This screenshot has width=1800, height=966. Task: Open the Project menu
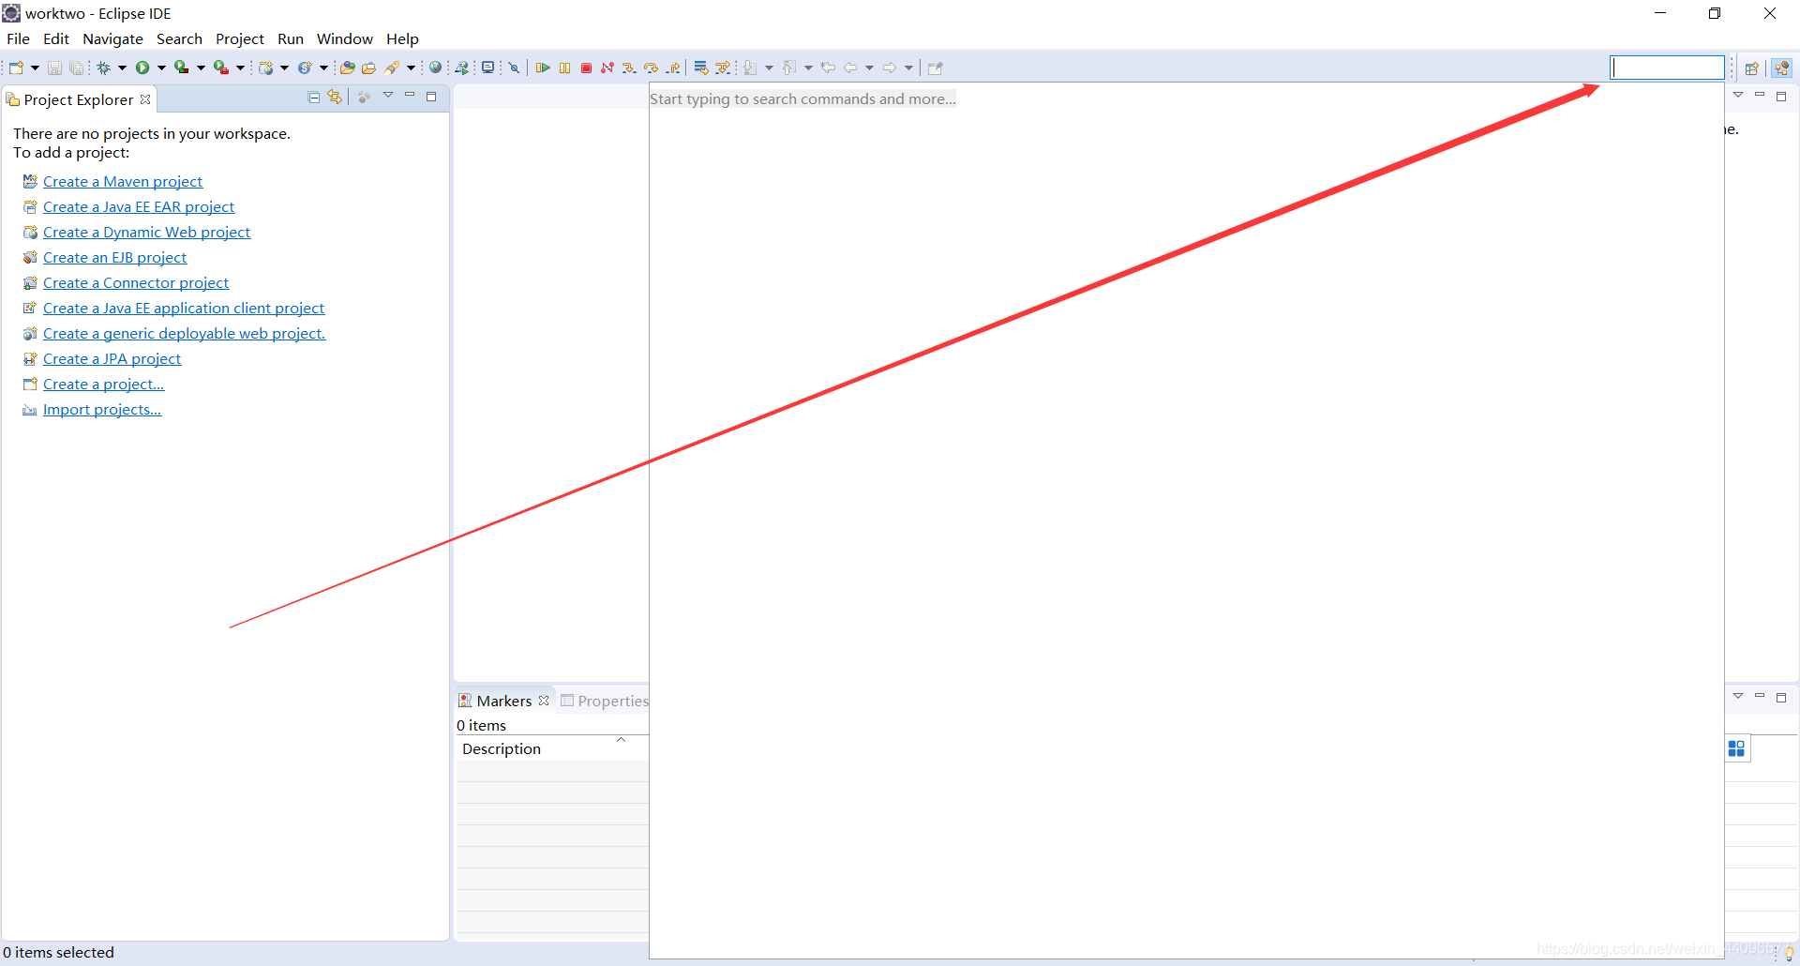240,38
